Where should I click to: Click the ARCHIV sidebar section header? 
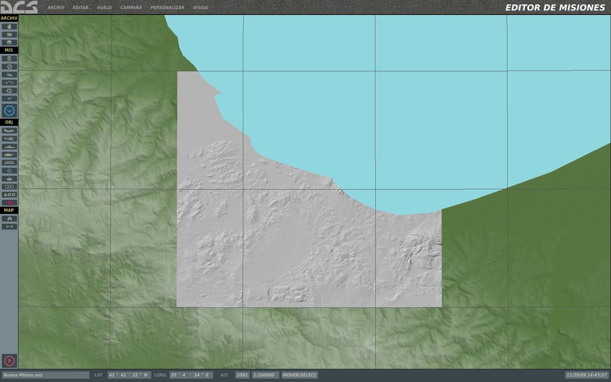tap(9, 18)
